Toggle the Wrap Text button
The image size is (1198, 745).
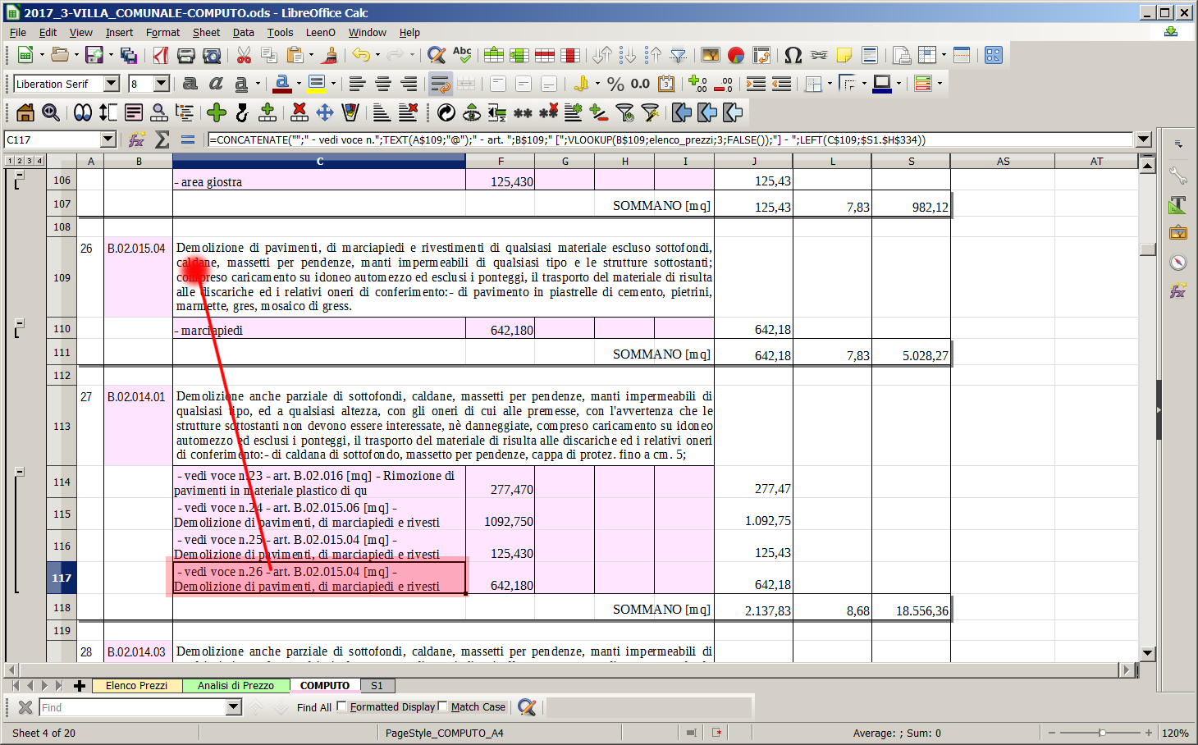[x=441, y=84]
